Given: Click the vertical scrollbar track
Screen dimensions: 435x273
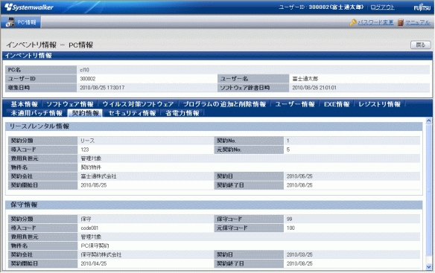Looking at the screenshot, I should pos(428,194).
